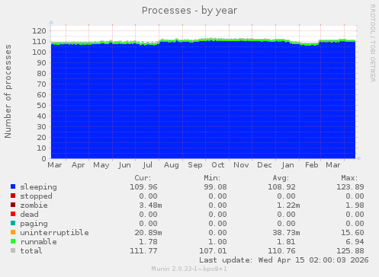This screenshot has height=277, width=379.
Task: Click the 'Feb' x-axis month label
Action: [312, 165]
